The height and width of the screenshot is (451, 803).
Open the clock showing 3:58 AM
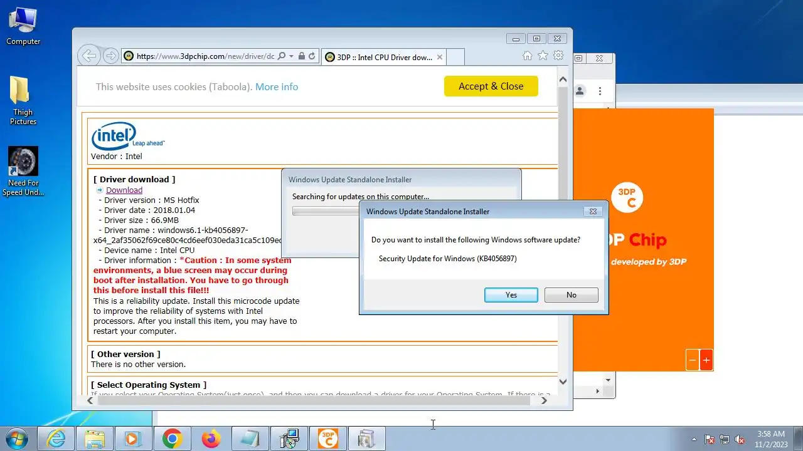(x=770, y=438)
